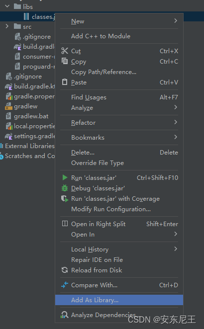The width and height of the screenshot is (204, 329).
Task: Click the gradle.properties chart icon
Action: coord(9,96)
